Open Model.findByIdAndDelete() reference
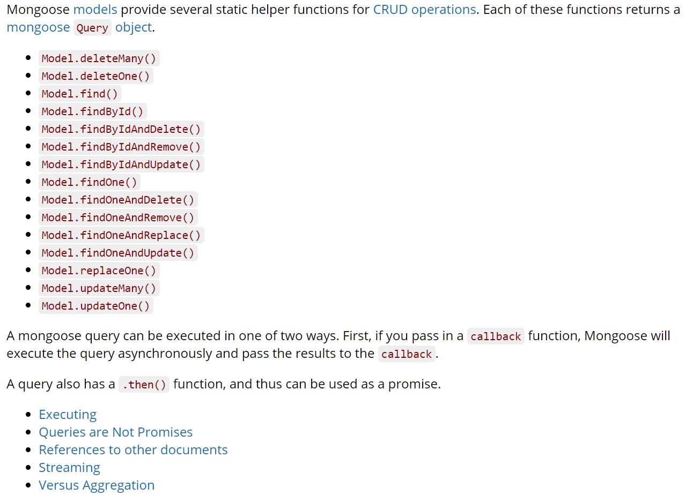This screenshot has width=700, height=495. 121,129
